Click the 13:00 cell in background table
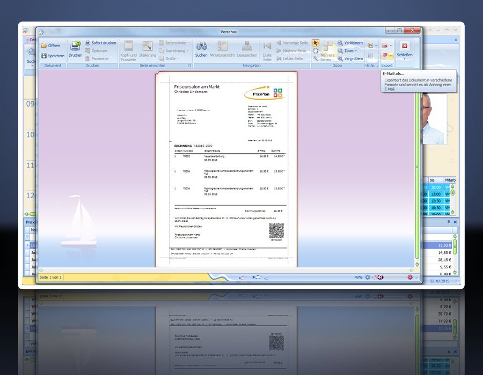483x375 pixels. coord(436,194)
